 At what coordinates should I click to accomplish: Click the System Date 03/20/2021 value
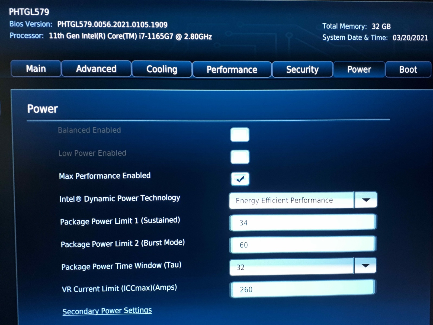coord(410,38)
